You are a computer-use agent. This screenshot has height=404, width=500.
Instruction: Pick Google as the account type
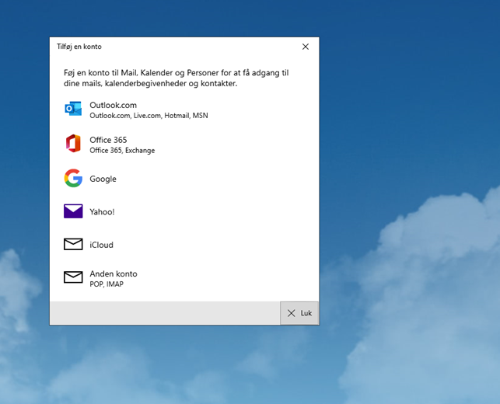click(103, 179)
